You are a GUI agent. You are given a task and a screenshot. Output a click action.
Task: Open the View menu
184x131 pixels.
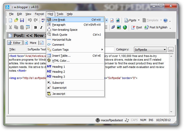28,14
